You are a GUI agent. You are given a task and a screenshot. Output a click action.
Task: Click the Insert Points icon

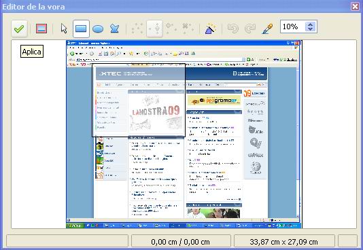pyautogui.click(x=171, y=29)
